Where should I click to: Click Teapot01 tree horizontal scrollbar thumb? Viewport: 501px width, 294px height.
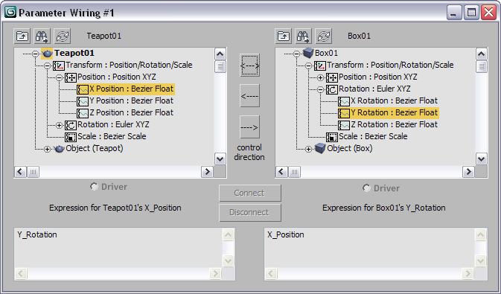click(33, 172)
